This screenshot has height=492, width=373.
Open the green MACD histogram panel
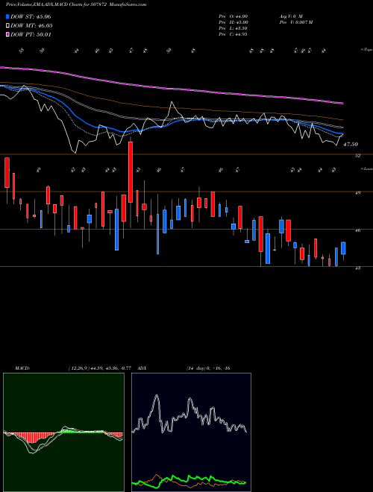tap(63, 432)
